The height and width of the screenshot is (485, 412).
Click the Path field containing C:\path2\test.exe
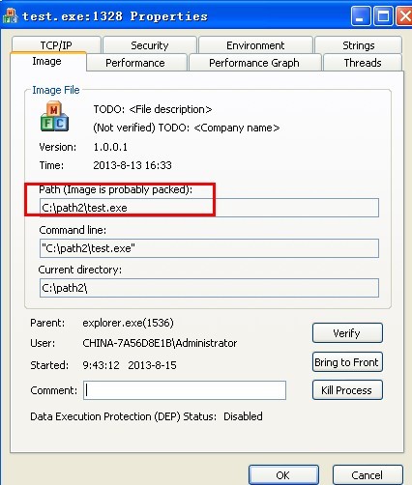(x=209, y=208)
